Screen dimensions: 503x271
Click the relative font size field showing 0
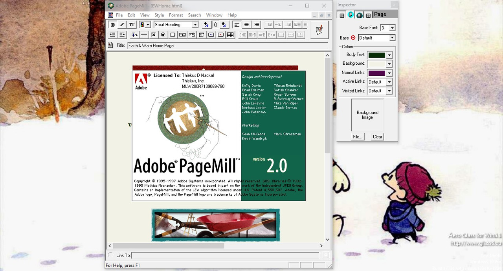215,25
